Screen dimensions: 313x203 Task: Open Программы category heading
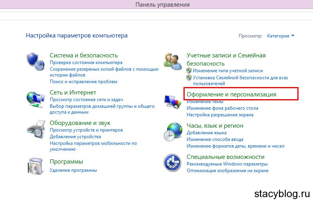[x=66, y=162]
